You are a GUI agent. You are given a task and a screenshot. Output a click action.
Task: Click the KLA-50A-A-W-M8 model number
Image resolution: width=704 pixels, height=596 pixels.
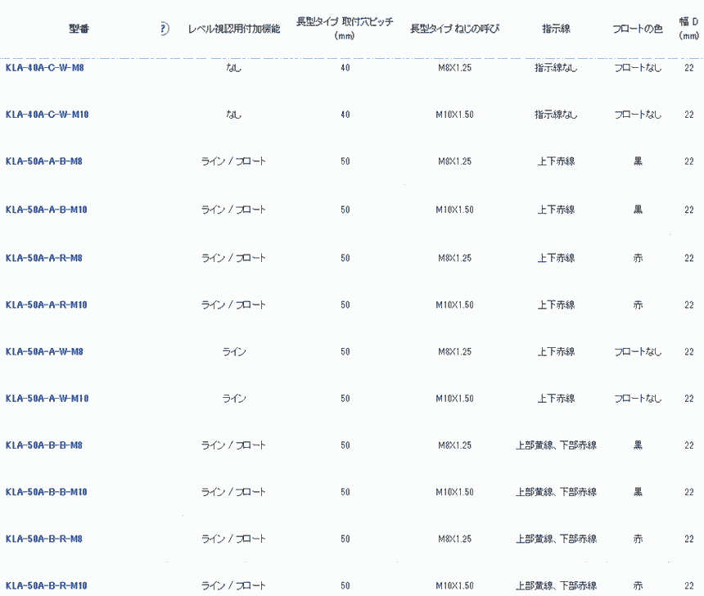pyautogui.click(x=44, y=351)
